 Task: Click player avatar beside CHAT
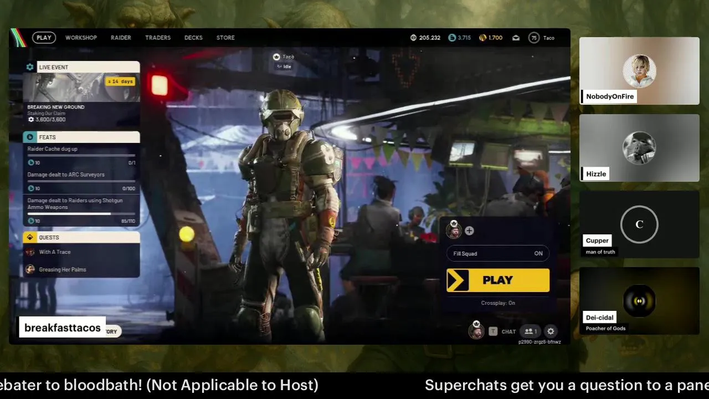coord(476,330)
